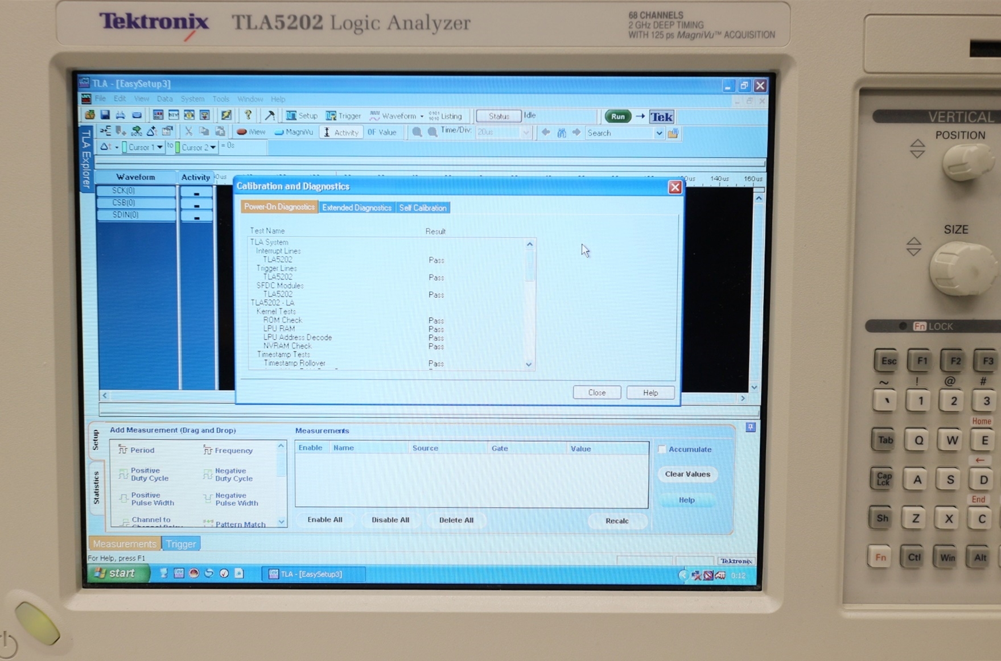Click the first magnifier zoom icon

click(x=417, y=132)
